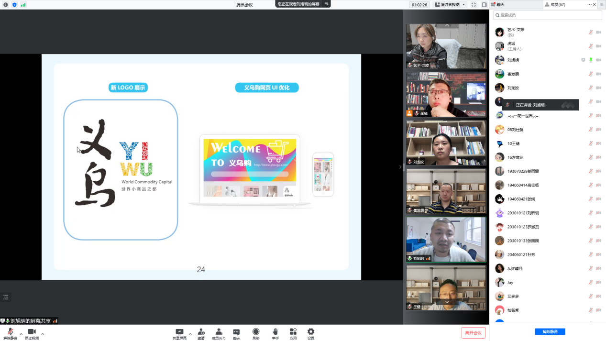Toggle the microphone icon in 艺术-文婷's row
606x341 pixels.
pos(591,32)
